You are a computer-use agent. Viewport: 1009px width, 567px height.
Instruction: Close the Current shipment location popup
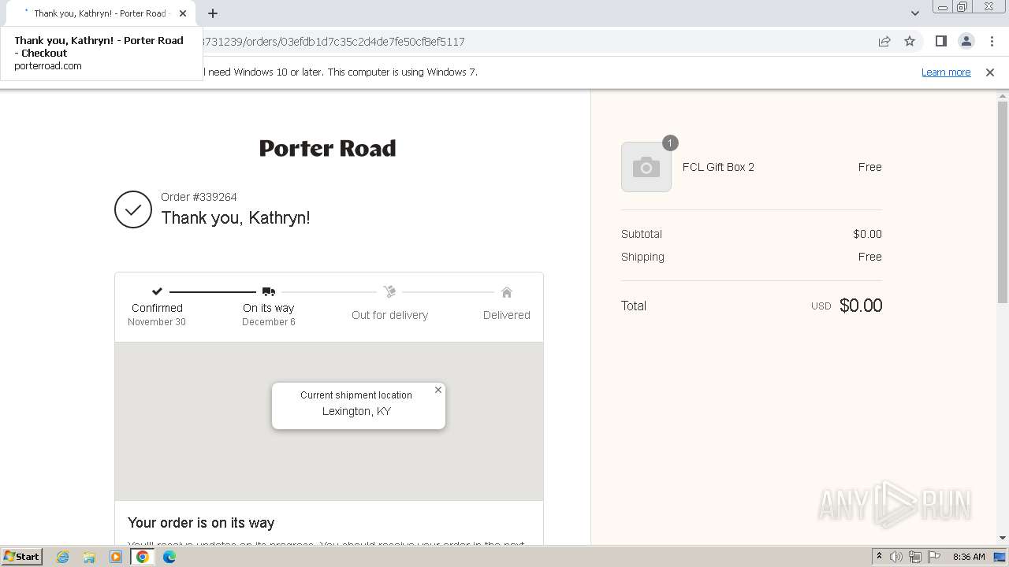pyautogui.click(x=438, y=390)
